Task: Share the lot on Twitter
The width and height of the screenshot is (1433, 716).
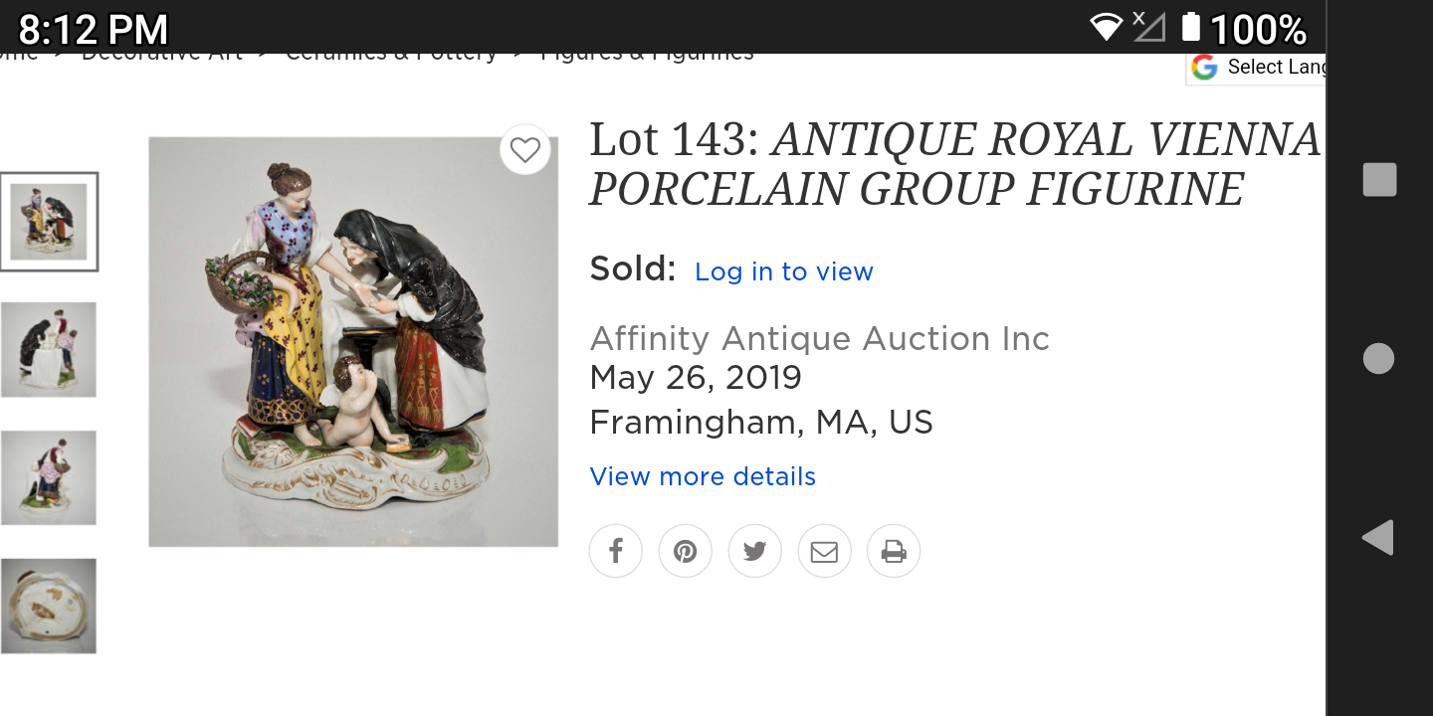Action: (755, 551)
